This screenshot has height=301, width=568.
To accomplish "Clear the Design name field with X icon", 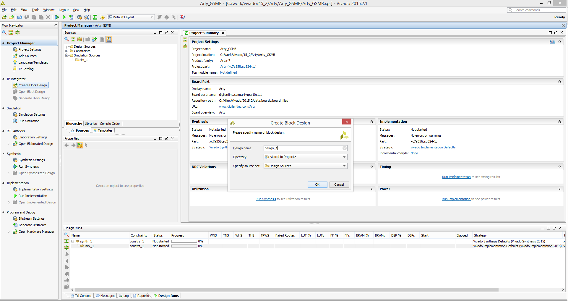I will 345,148.
